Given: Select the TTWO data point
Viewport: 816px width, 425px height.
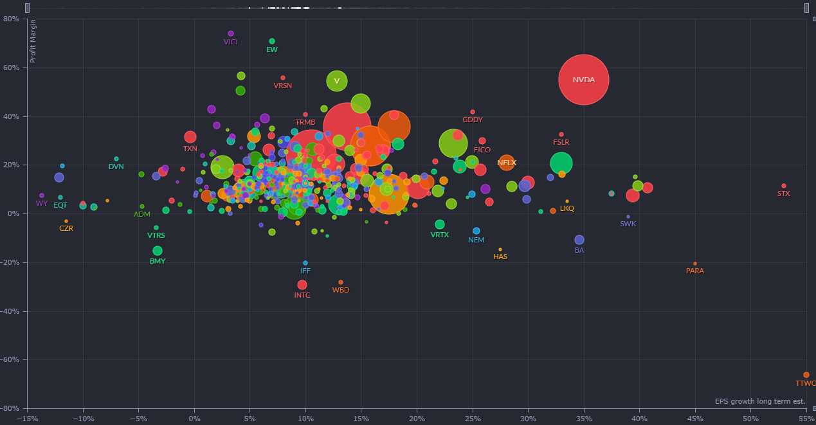Looking at the screenshot, I should pos(806,375).
